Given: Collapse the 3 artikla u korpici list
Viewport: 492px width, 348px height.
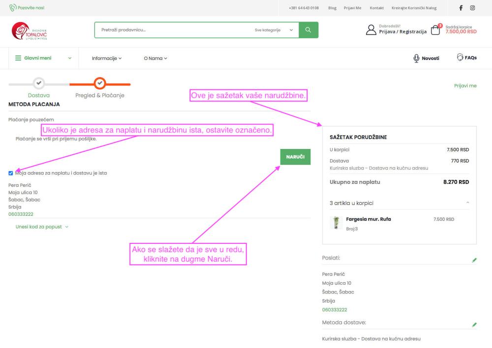Looking at the screenshot, I should point(467,203).
